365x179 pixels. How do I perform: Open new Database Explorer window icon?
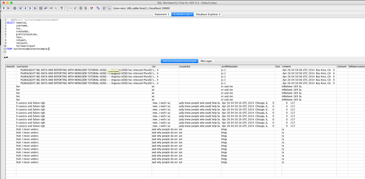[109, 8]
